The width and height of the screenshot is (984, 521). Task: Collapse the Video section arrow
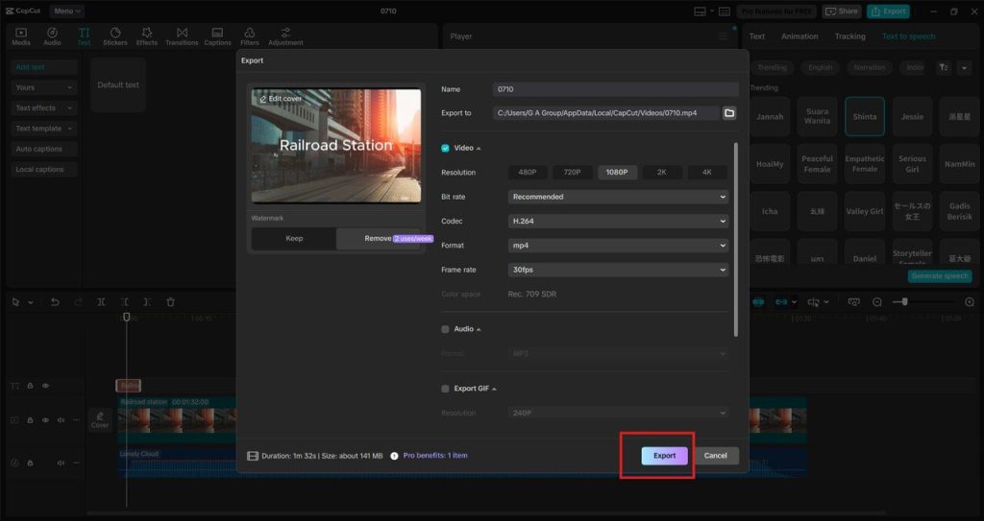[x=479, y=149]
